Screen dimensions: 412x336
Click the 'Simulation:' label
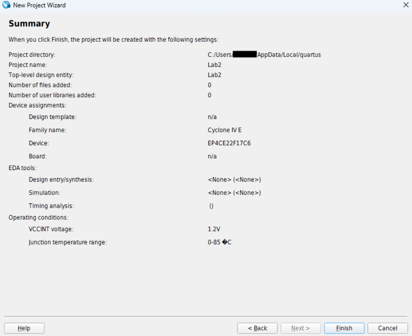[x=44, y=193]
